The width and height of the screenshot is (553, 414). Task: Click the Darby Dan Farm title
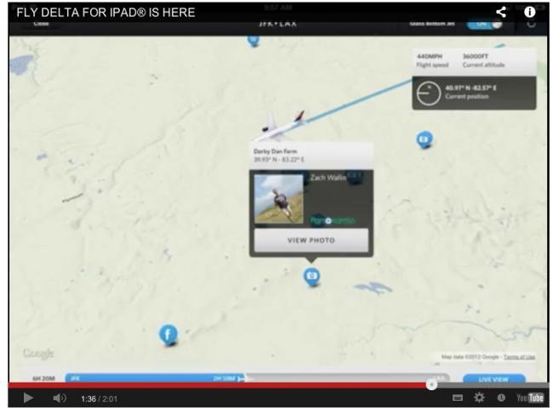(x=276, y=151)
